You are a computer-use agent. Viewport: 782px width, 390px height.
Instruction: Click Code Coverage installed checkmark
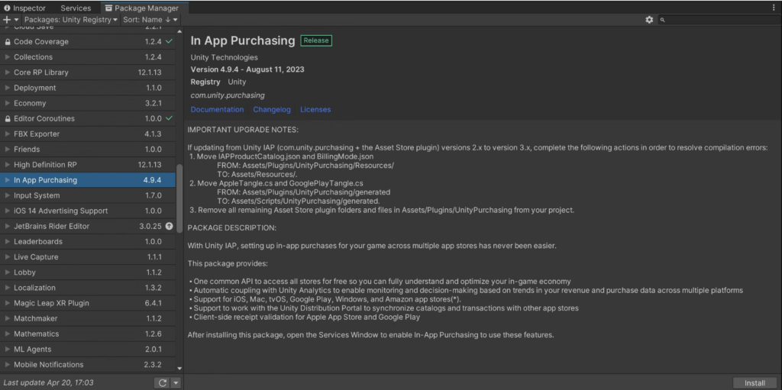click(169, 41)
